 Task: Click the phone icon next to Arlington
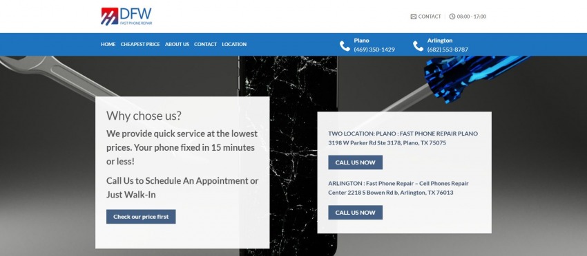418,46
